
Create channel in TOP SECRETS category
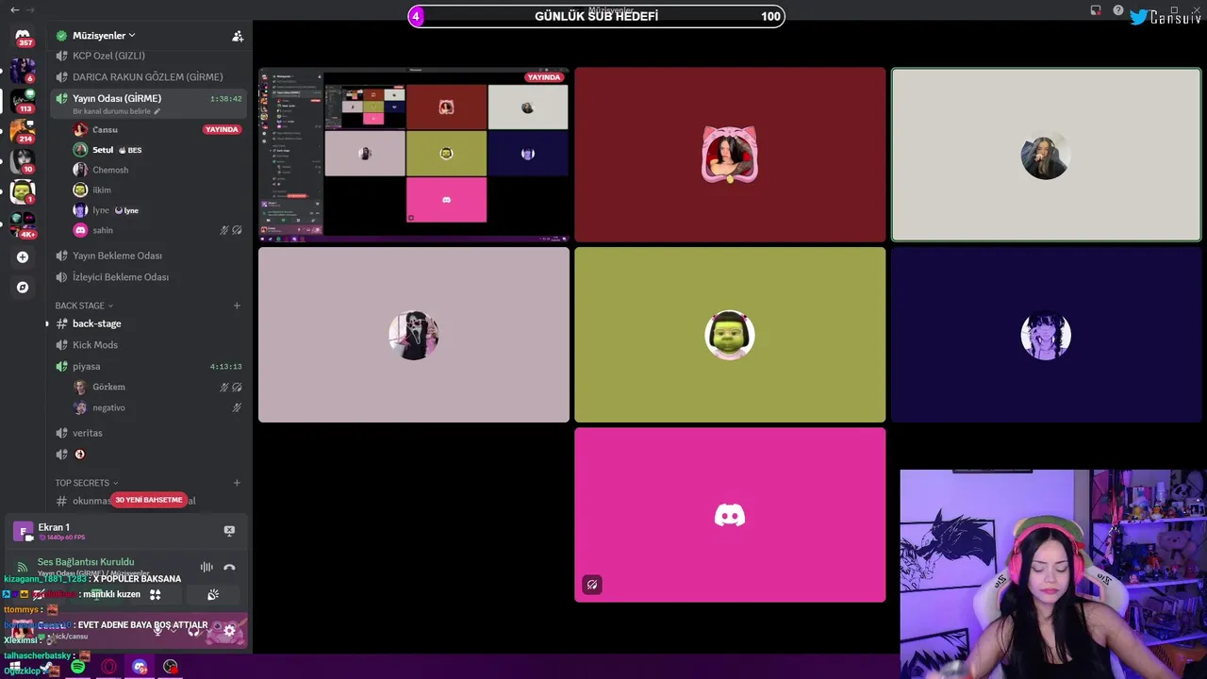[x=237, y=483]
